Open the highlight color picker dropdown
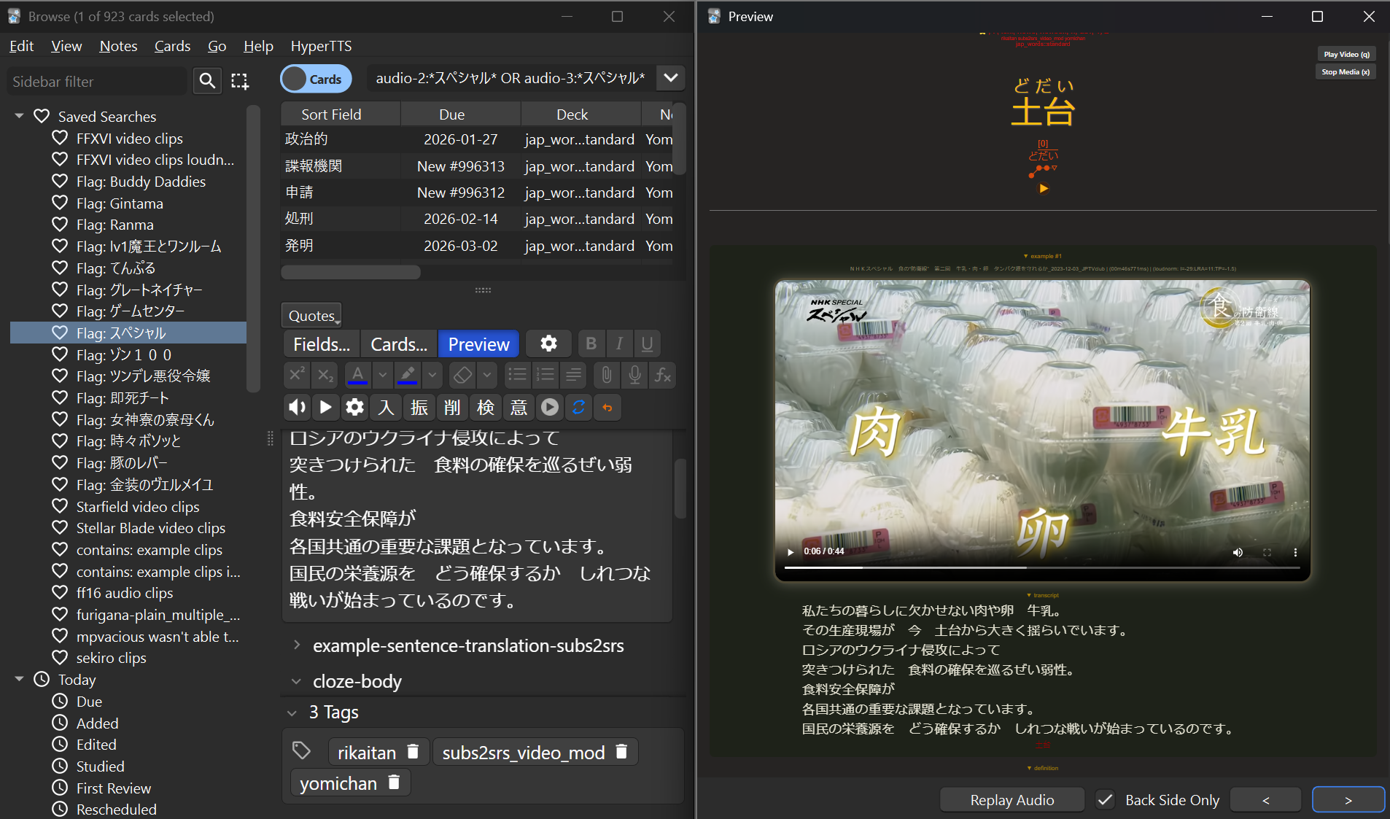This screenshot has height=819, width=1390. 432,375
